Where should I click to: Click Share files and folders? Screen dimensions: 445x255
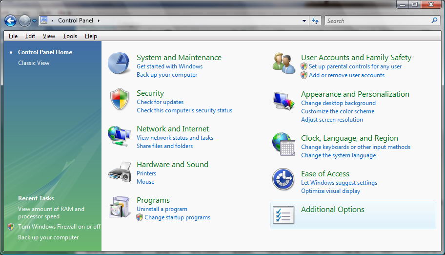click(x=164, y=146)
